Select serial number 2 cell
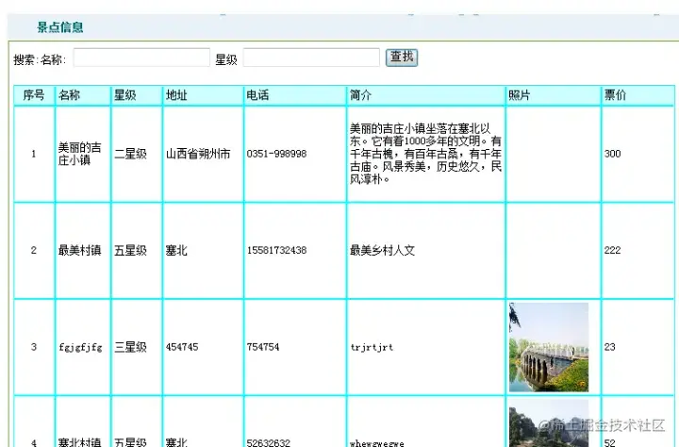Image resolution: width=679 pixels, height=447 pixels. [x=34, y=250]
